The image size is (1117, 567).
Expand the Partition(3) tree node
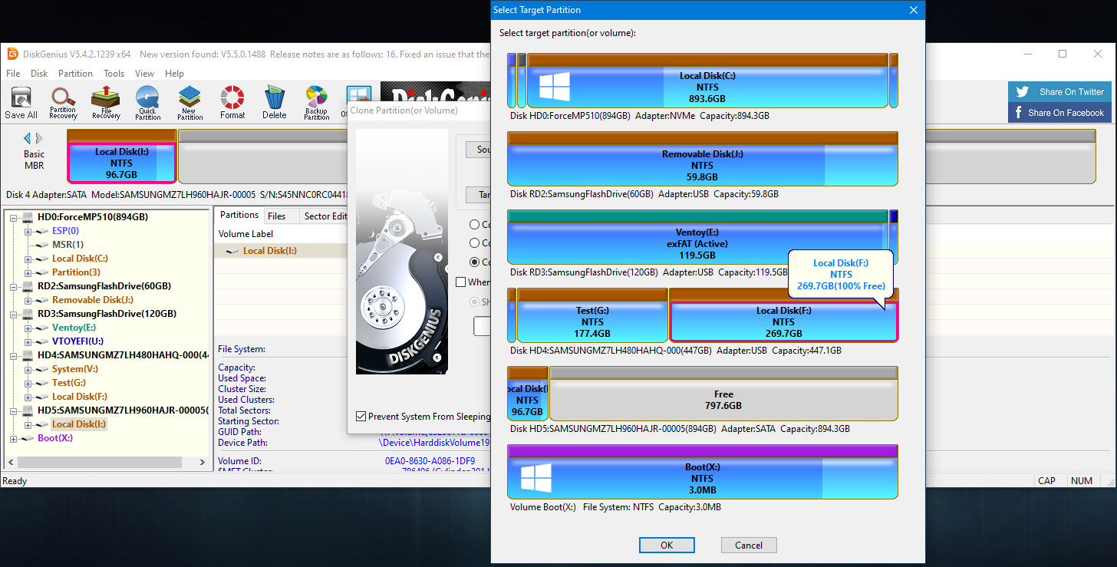click(x=28, y=272)
